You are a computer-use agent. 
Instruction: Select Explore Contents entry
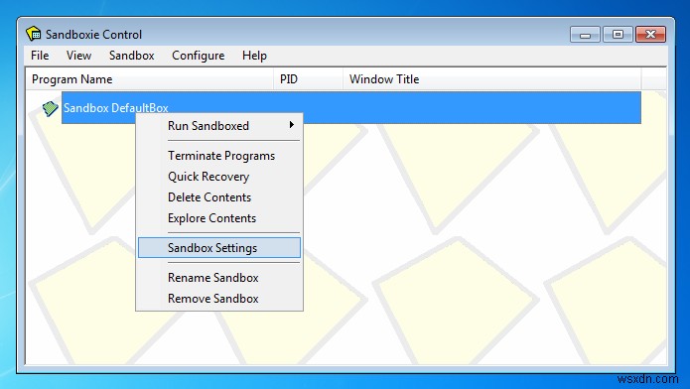click(219, 218)
